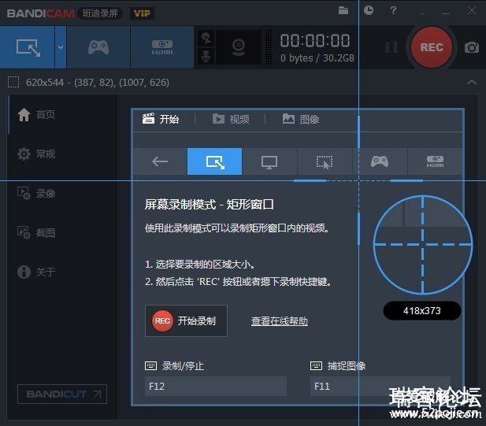Switch to HDMI device recording mode in top toolbar
486x426 pixels.
click(x=162, y=47)
